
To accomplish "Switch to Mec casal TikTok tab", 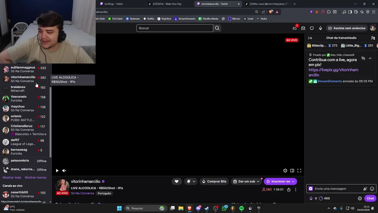I will click(x=266, y=4).
